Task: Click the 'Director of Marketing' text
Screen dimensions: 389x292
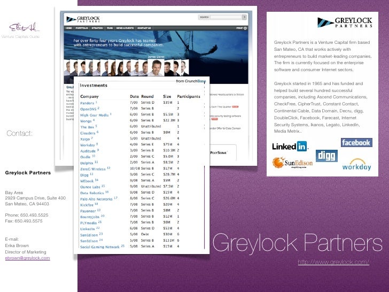Action: click(26, 252)
